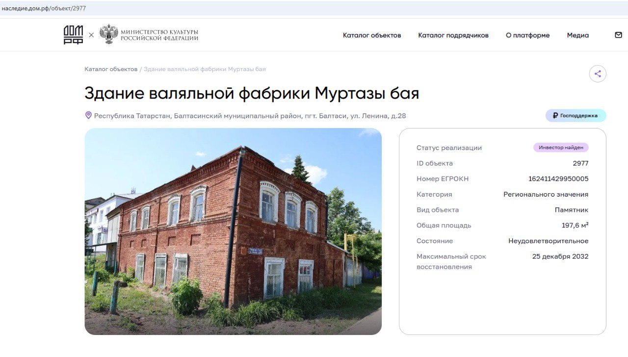Click the browser address bar URL
Viewport: 628px width, 357px height.
coord(44,8)
